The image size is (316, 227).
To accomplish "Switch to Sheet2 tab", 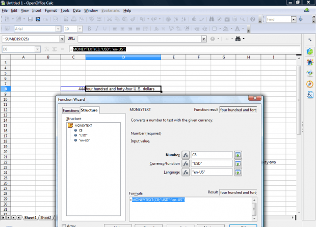I will (x=46, y=217).
